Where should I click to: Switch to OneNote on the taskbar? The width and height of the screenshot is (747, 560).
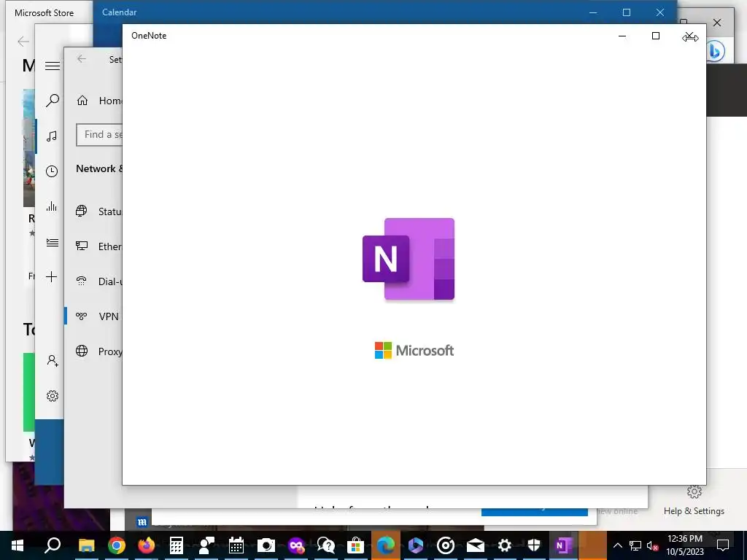pos(564,545)
